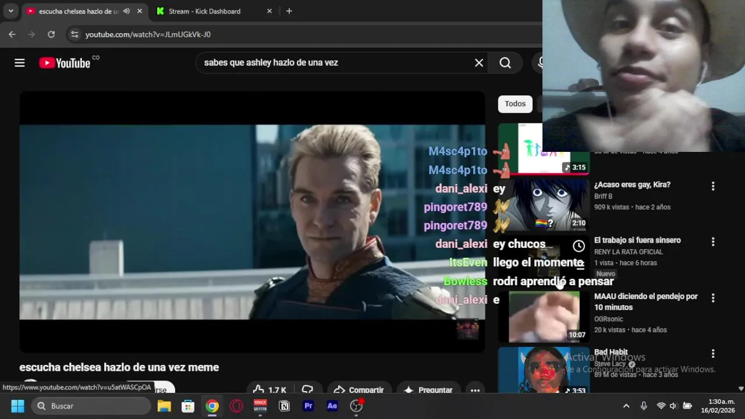The height and width of the screenshot is (419, 745).
Task: Open Opera browser from the taskbar
Action: click(236, 406)
